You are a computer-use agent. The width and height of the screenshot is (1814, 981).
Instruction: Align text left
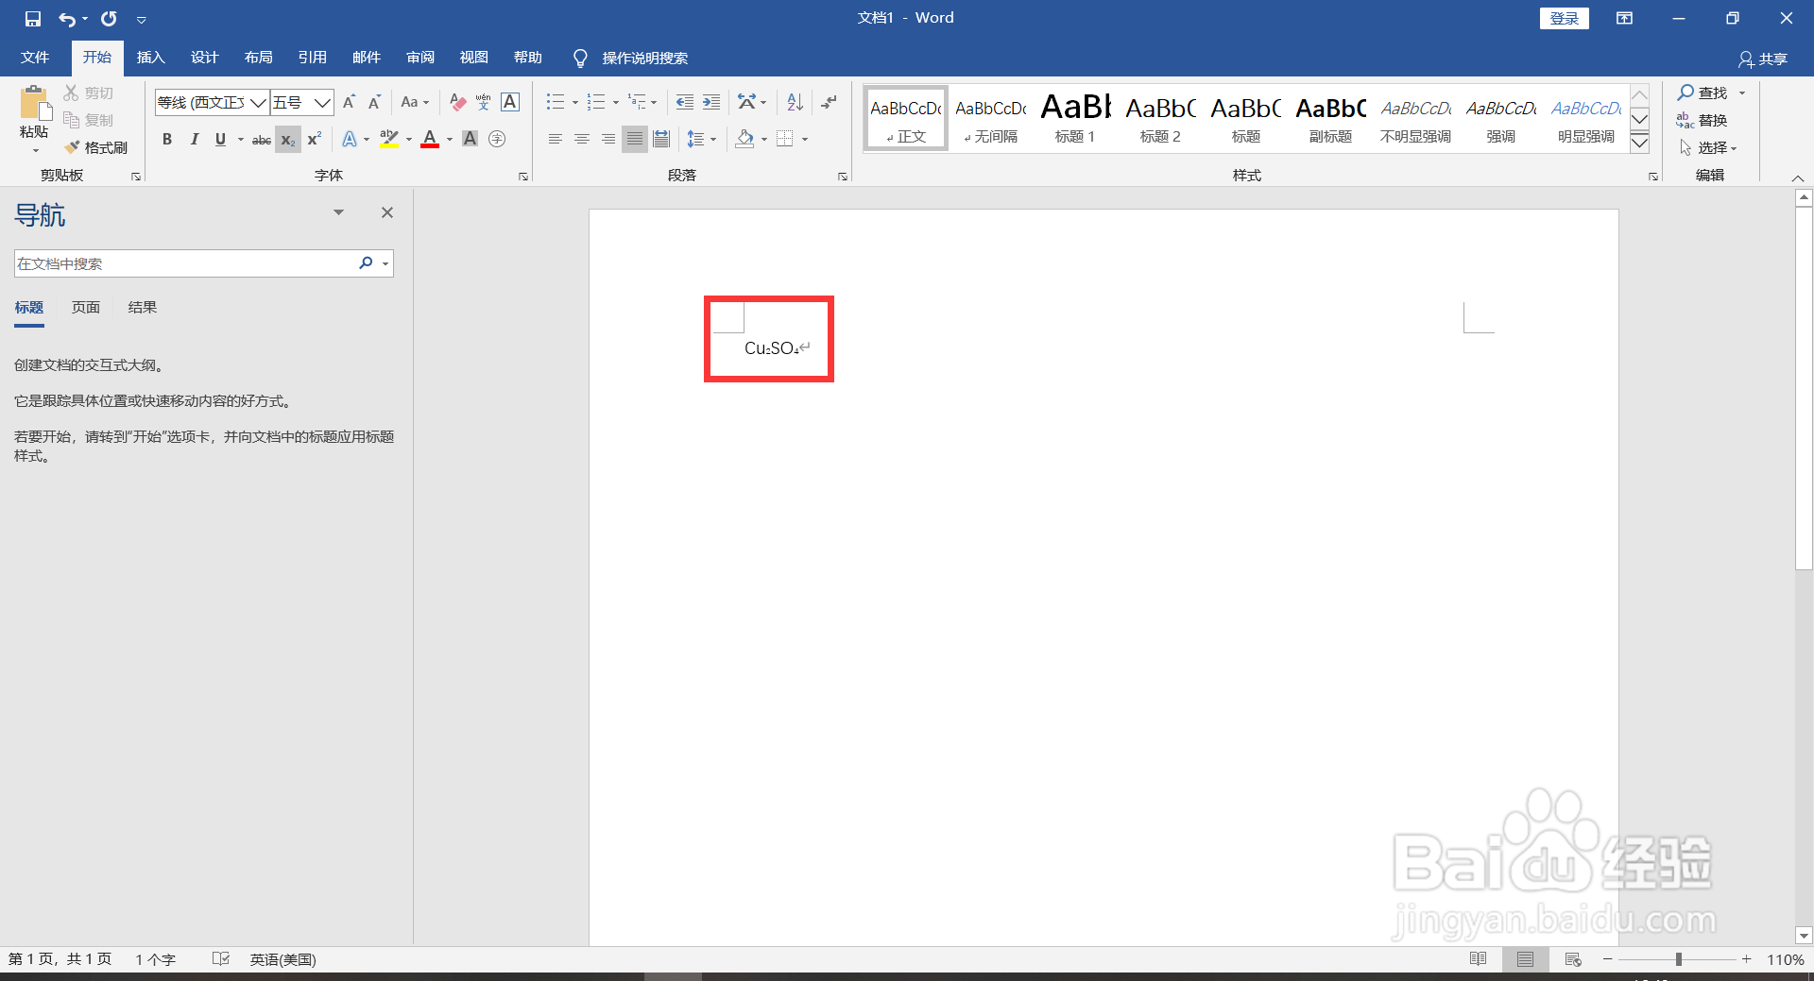[556, 139]
